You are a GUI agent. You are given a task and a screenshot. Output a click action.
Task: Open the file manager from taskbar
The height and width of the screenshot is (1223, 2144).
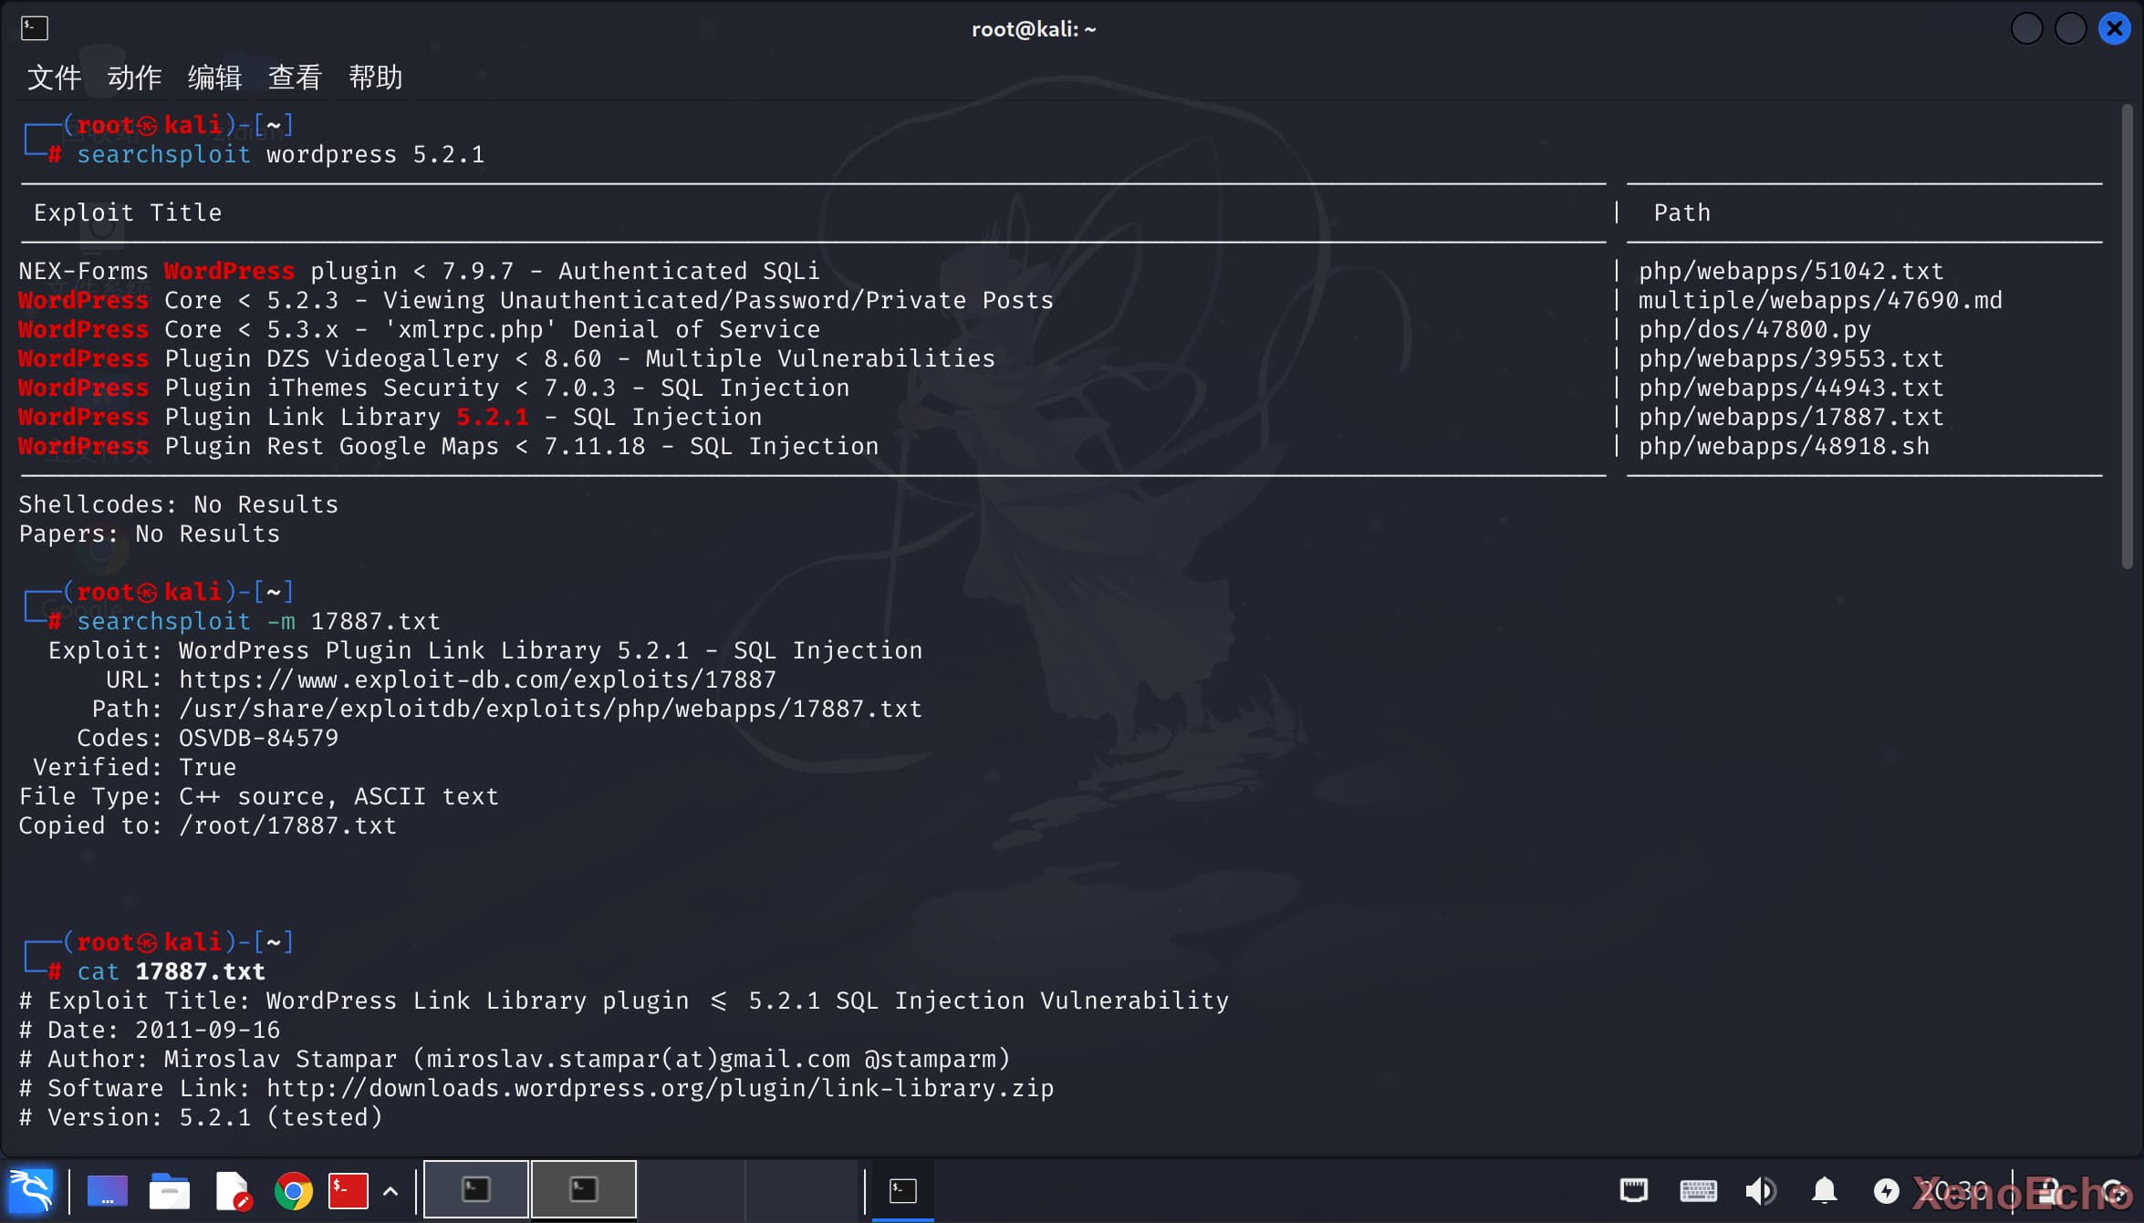pyautogui.click(x=170, y=1190)
